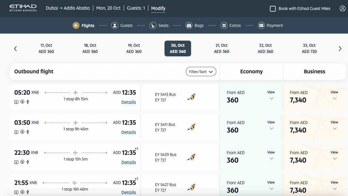Go to previous dates with left arrow
The image size is (348, 196).
tap(15, 49)
